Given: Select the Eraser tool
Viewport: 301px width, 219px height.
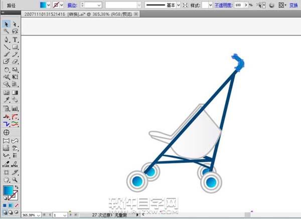Looking at the screenshot, I should point(15,61).
